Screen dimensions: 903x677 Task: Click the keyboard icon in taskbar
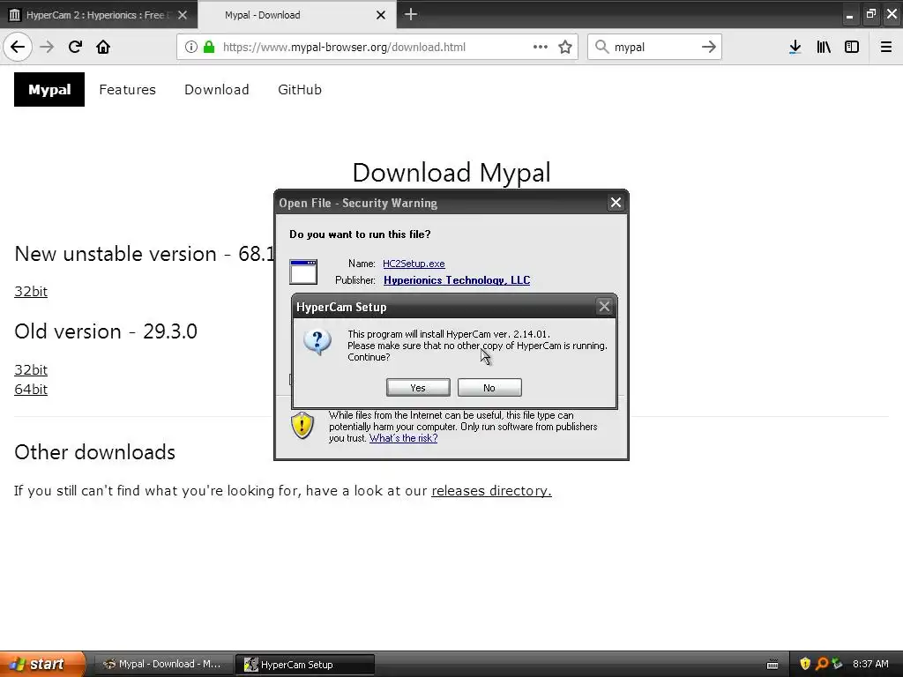(x=772, y=665)
